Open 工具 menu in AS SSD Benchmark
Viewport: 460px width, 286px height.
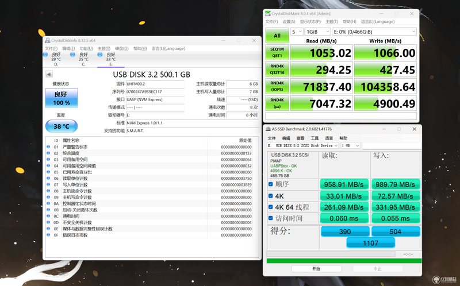315,138
